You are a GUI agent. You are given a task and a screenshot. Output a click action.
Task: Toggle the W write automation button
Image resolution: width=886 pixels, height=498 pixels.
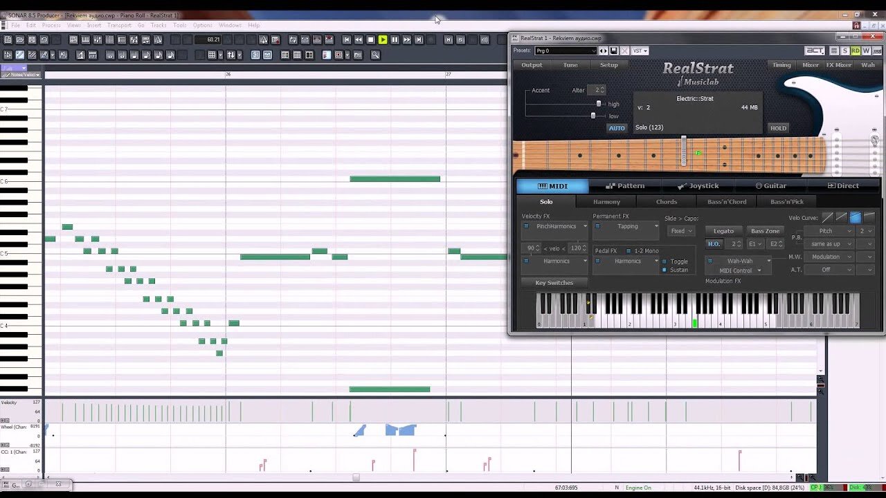click(x=866, y=50)
